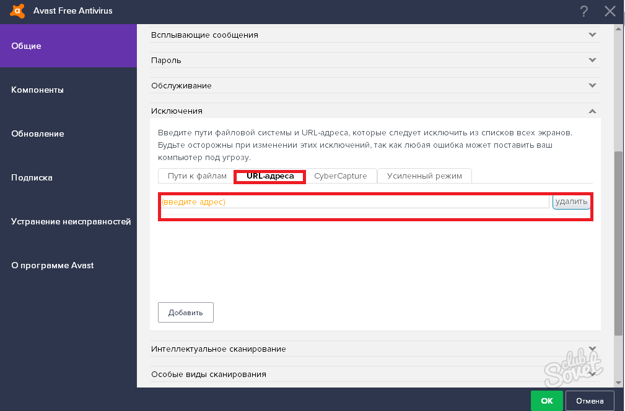Expand the Всплывающие сообщения section
625x411 pixels.
(x=592, y=35)
